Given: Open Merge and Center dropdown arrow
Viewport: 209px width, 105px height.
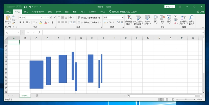Looking at the screenshot, I should pos(101,22).
